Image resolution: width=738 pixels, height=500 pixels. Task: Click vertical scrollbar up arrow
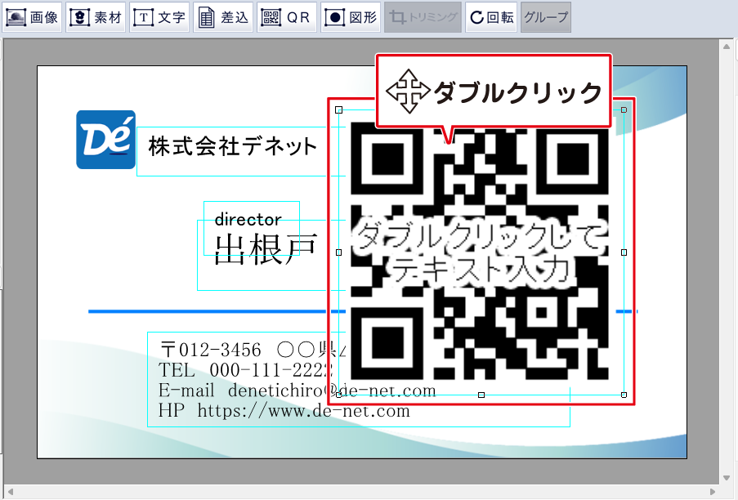point(727,47)
